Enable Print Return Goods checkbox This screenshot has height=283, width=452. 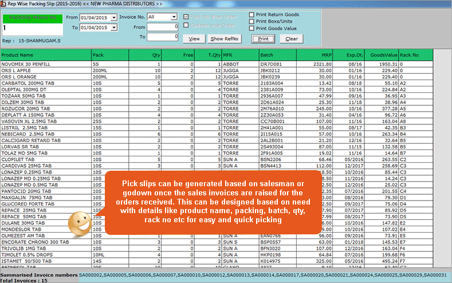click(x=252, y=14)
